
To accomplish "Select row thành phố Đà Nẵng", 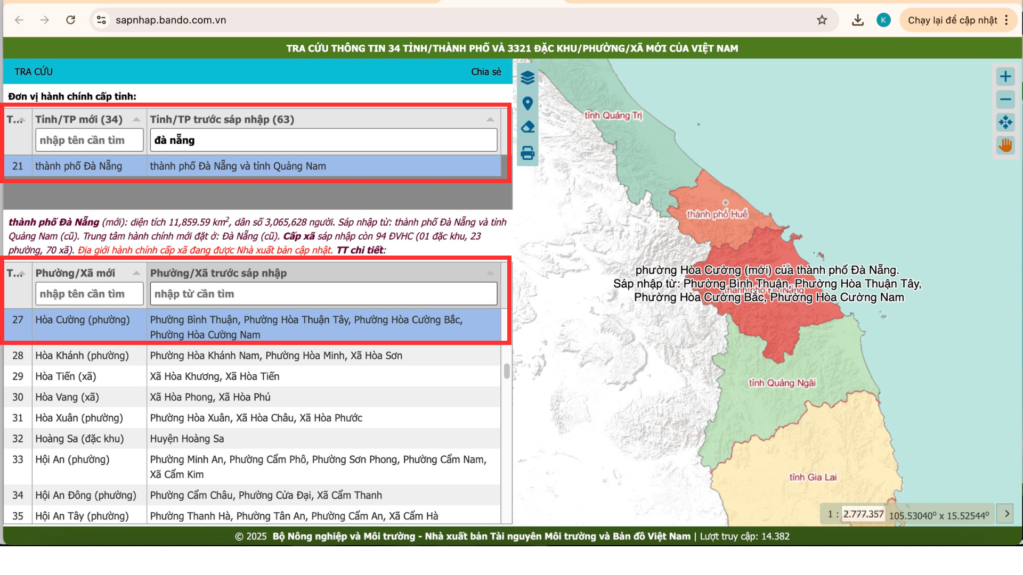I will pos(253,166).
